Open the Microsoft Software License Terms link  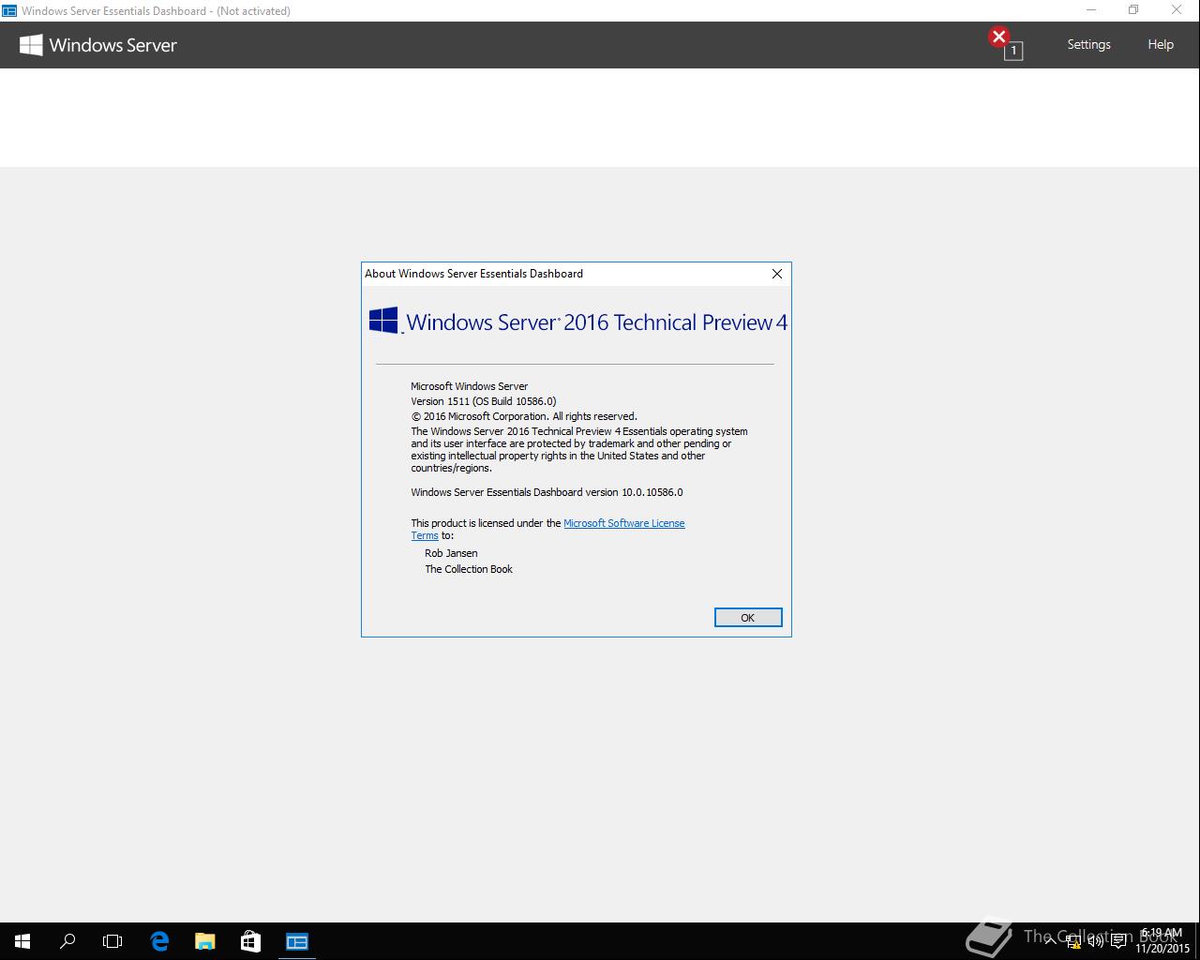coord(623,523)
